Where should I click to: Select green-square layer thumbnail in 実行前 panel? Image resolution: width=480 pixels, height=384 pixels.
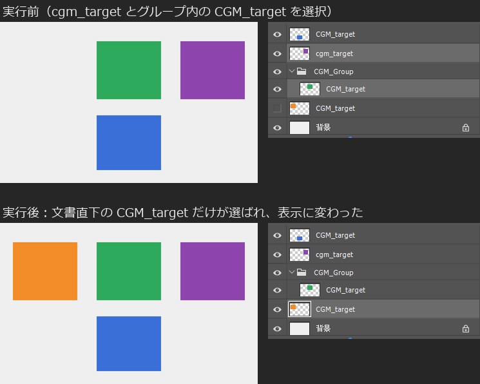click(310, 89)
